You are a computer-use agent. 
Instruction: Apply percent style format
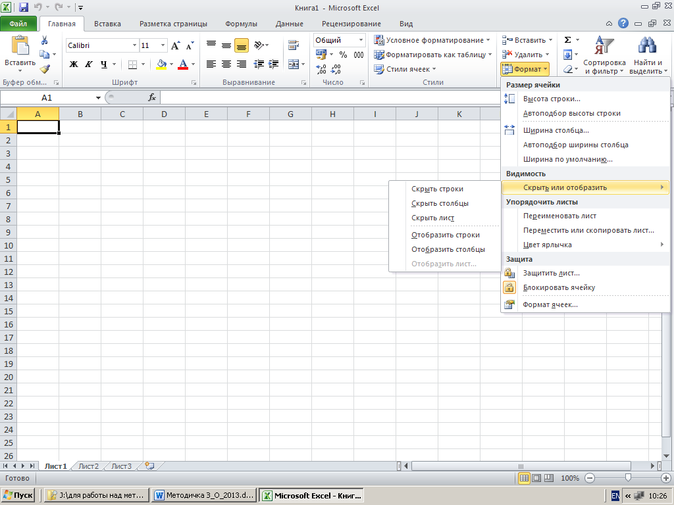coord(343,55)
